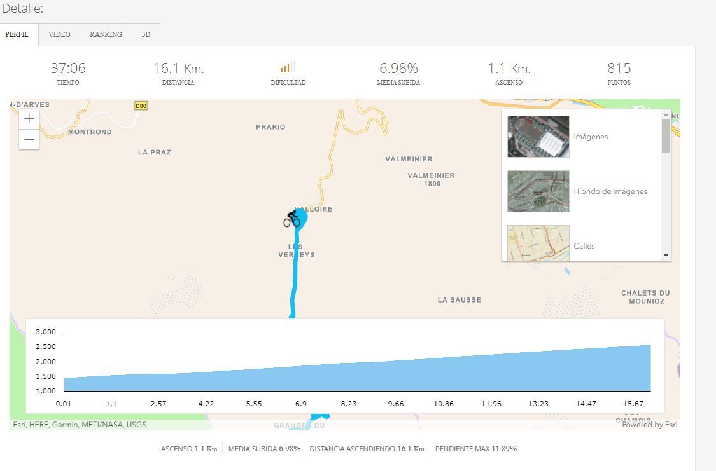The height and width of the screenshot is (471, 716).
Task: Click the 15.67 km axis label
Action: pos(633,404)
